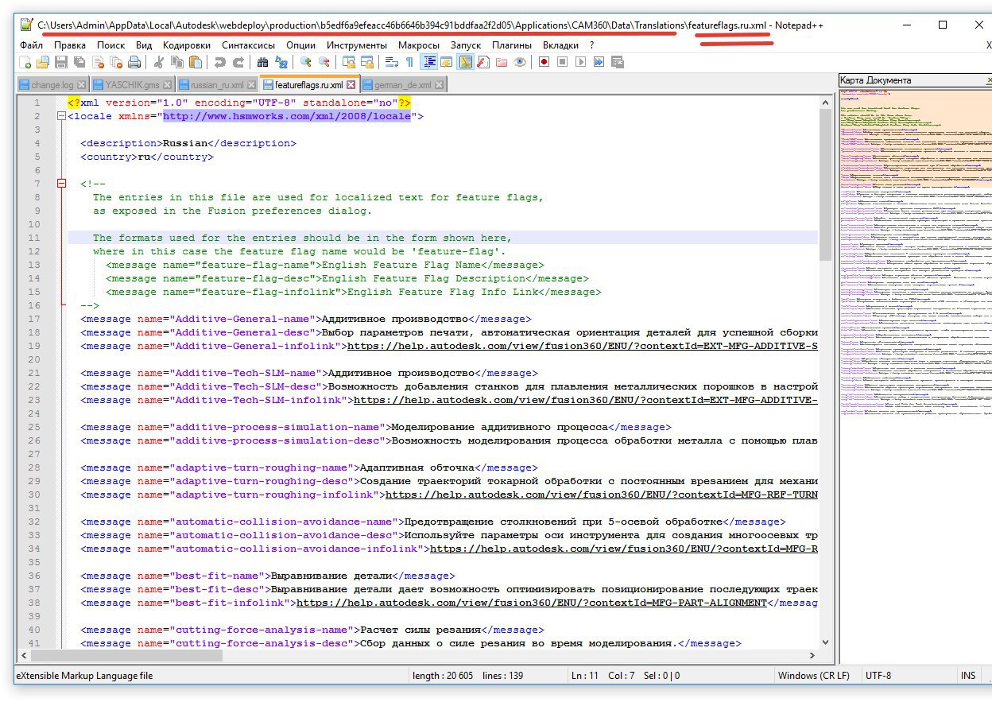Open Find with the binoculars icon
The width and height of the screenshot is (992, 702).
point(262,62)
